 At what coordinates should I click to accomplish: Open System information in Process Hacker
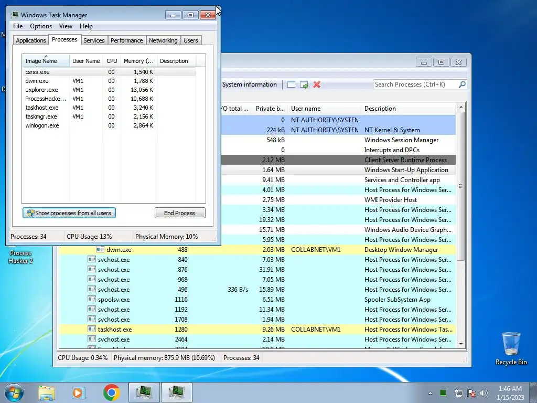[249, 84]
